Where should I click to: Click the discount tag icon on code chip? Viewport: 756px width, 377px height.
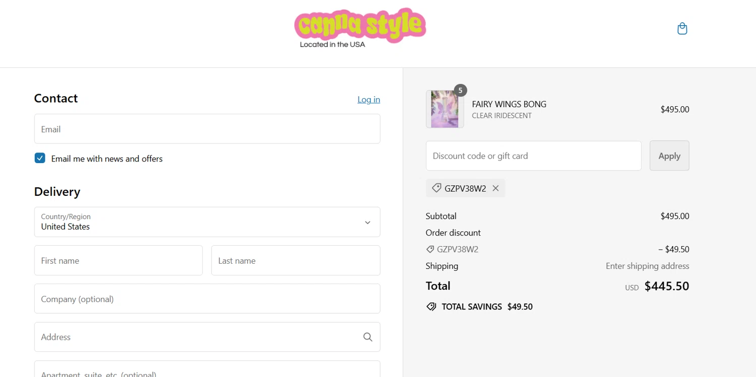click(x=436, y=188)
